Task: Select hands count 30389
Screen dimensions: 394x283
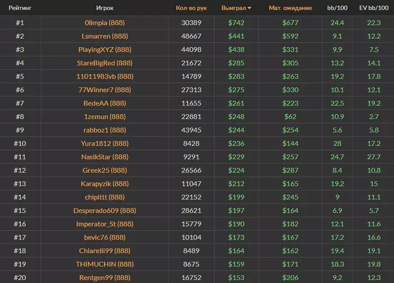Action: click(x=191, y=23)
